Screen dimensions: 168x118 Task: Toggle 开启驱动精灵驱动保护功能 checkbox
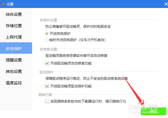coord(47,86)
